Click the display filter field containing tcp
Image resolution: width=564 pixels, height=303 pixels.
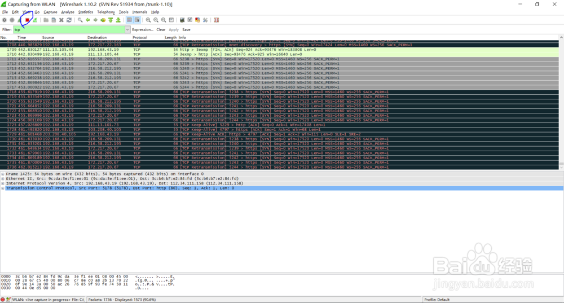coord(69,29)
